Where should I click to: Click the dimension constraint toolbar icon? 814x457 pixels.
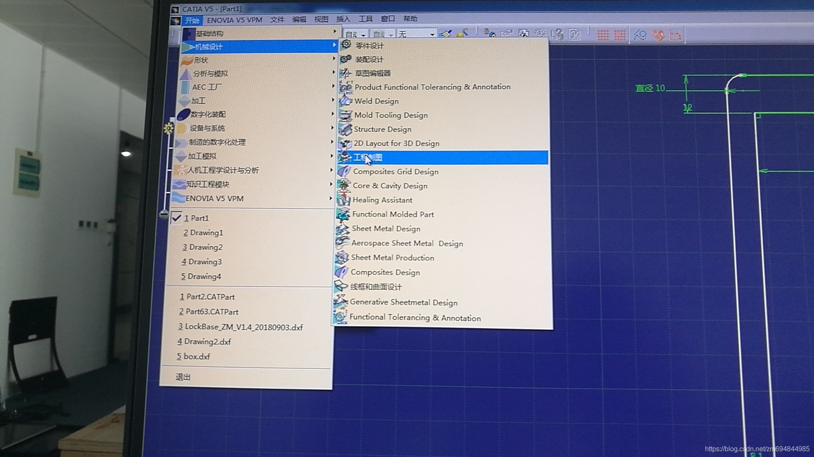675,36
